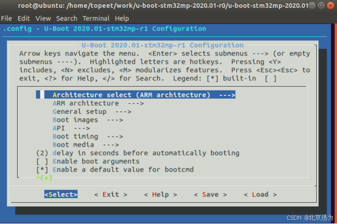Open the General setup submenu
The width and height of the screenshot is (337, 224).
[92, 111]
